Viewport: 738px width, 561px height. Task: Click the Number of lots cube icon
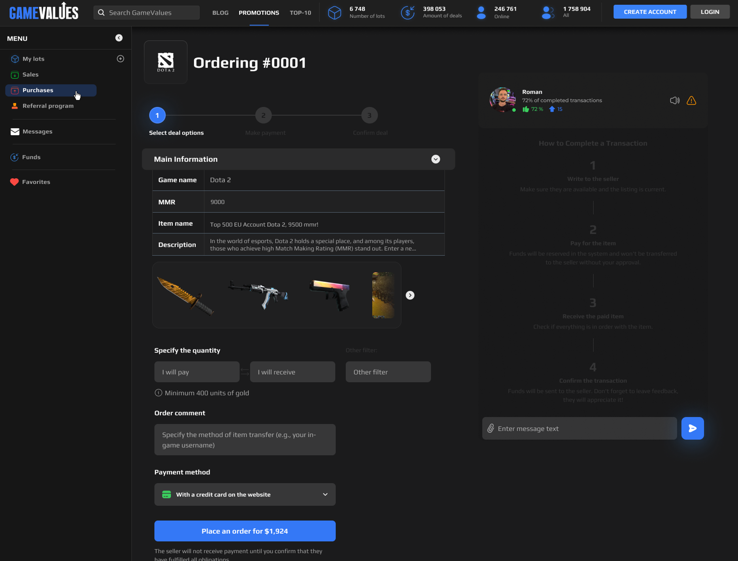[x=334, y=13]
